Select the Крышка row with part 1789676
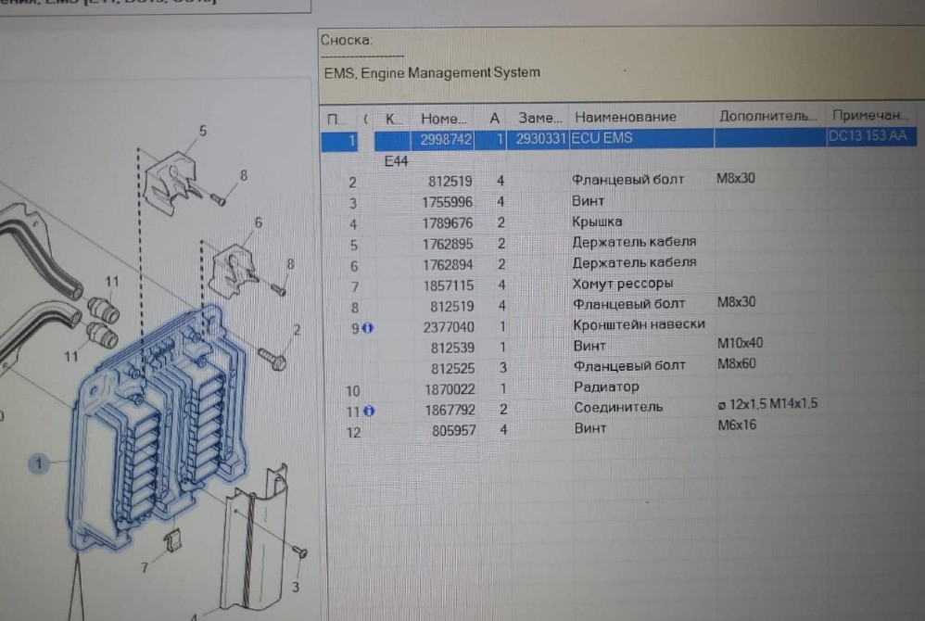 tap(598, 222)
